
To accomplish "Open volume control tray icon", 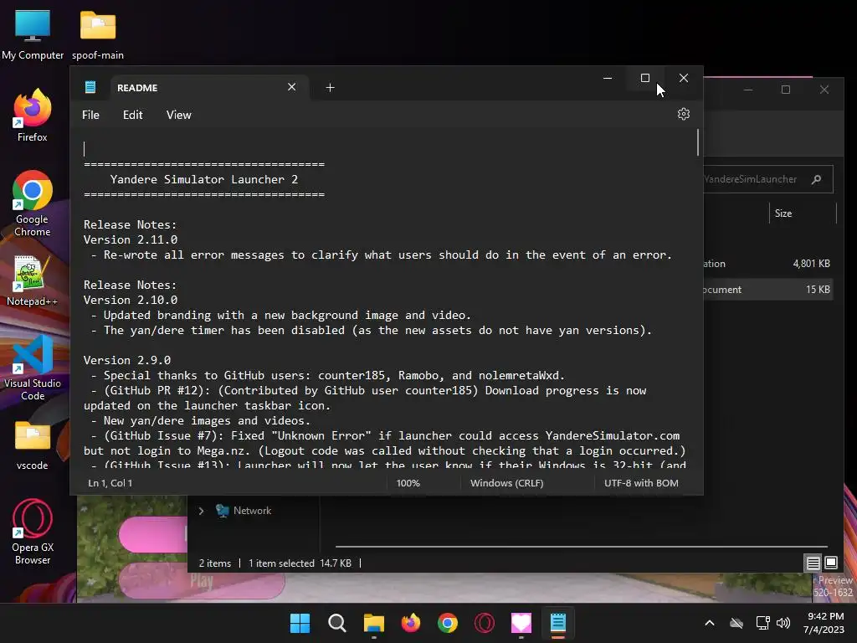I will pyautogui.click(x=783, y=623).
